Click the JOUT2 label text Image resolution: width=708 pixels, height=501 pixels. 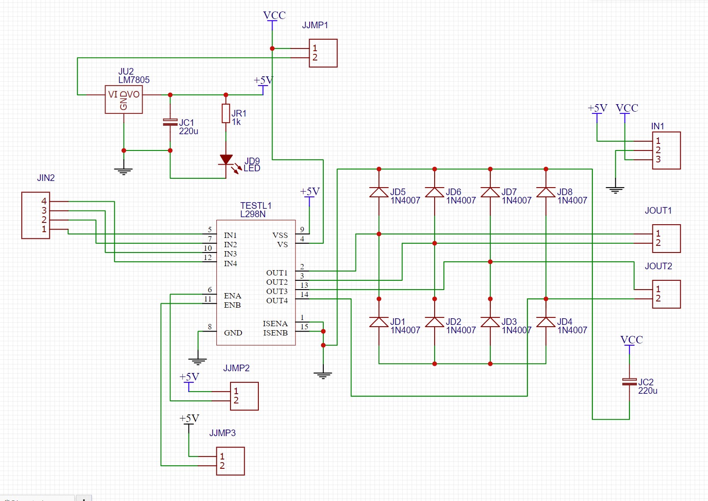658,266
